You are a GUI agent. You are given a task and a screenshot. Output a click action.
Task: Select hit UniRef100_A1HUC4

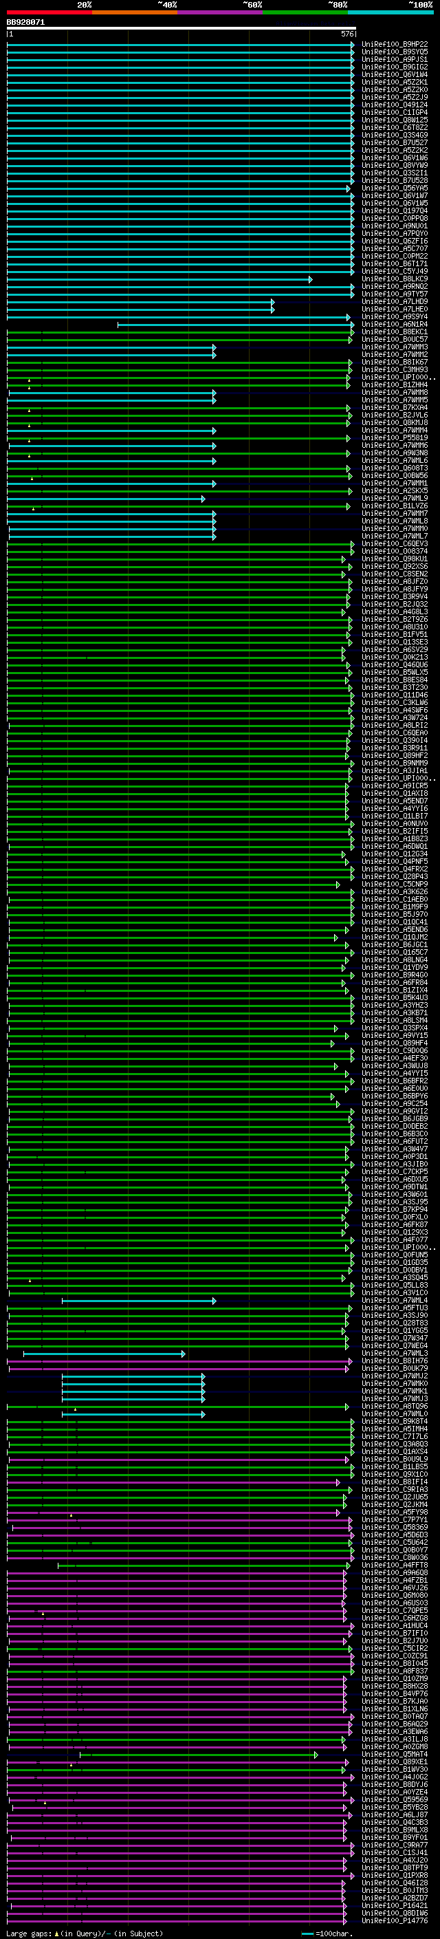395,1626
